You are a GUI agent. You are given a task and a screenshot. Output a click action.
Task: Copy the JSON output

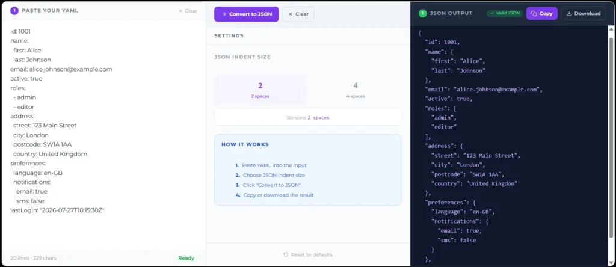coord(542,13)
